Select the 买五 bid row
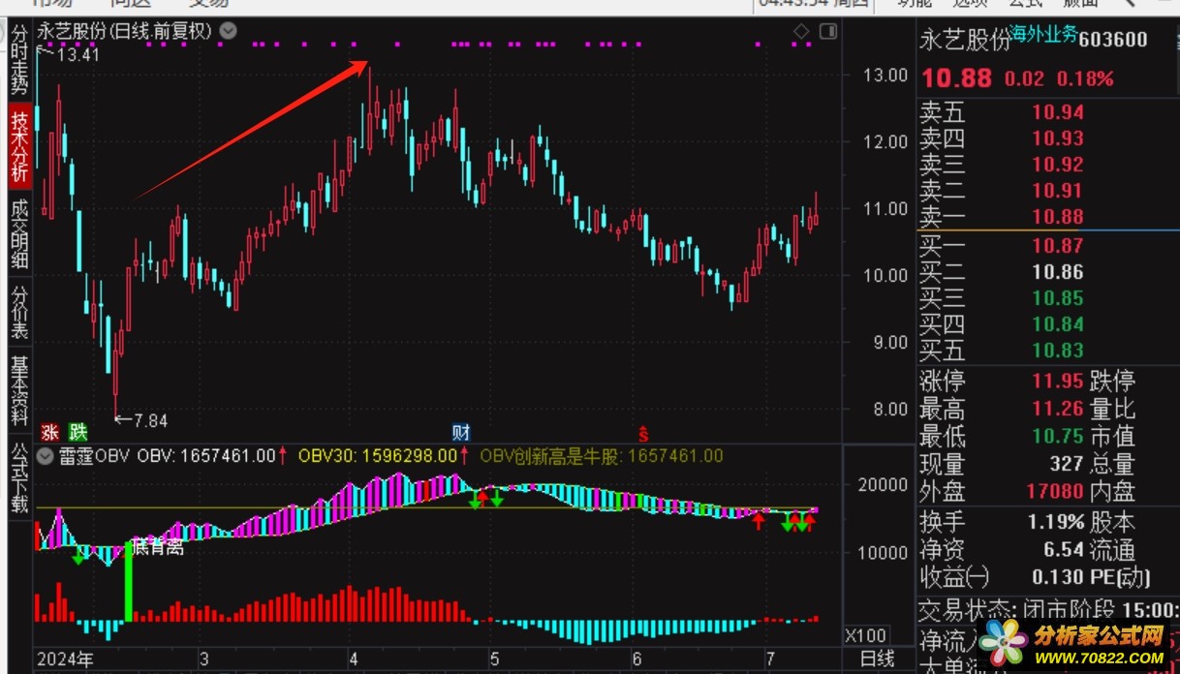Viewport: 1180px width, 674px height. click(1048, 351)
